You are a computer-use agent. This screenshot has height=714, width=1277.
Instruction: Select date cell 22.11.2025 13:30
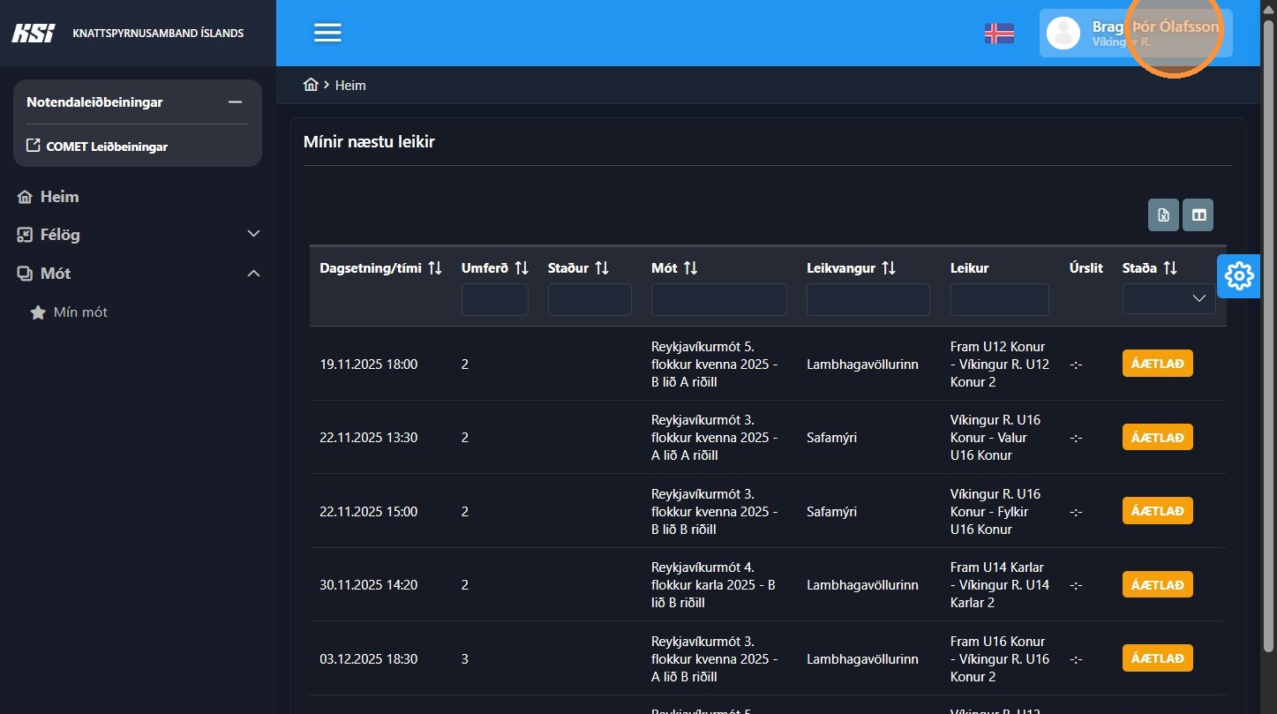pyautogui.click(x=369, y=438)
